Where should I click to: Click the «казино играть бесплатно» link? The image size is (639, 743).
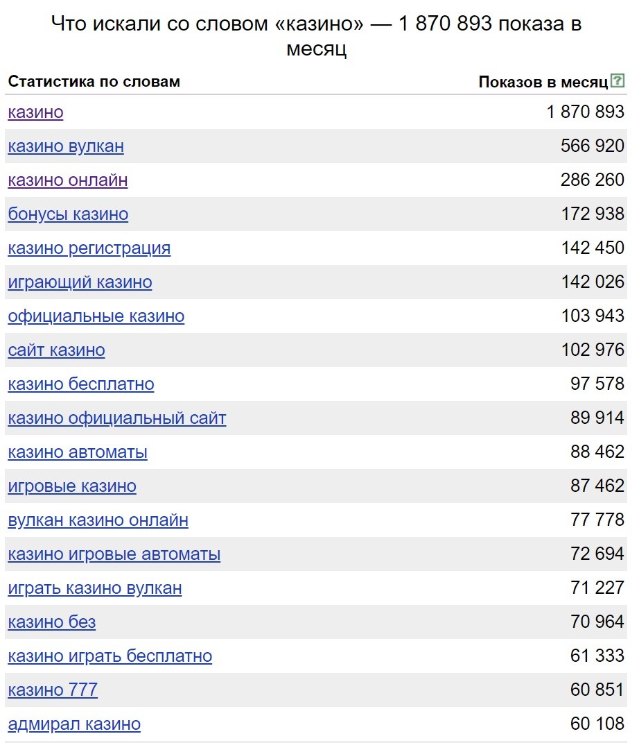[110, 656]
